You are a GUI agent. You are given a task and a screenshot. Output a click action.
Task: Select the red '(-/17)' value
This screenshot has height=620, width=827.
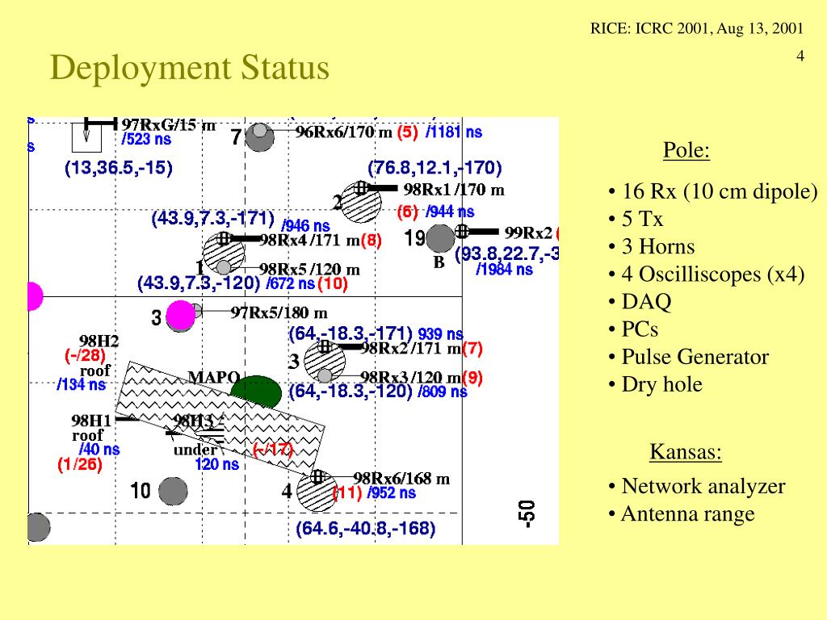click(x=273, y=450)
